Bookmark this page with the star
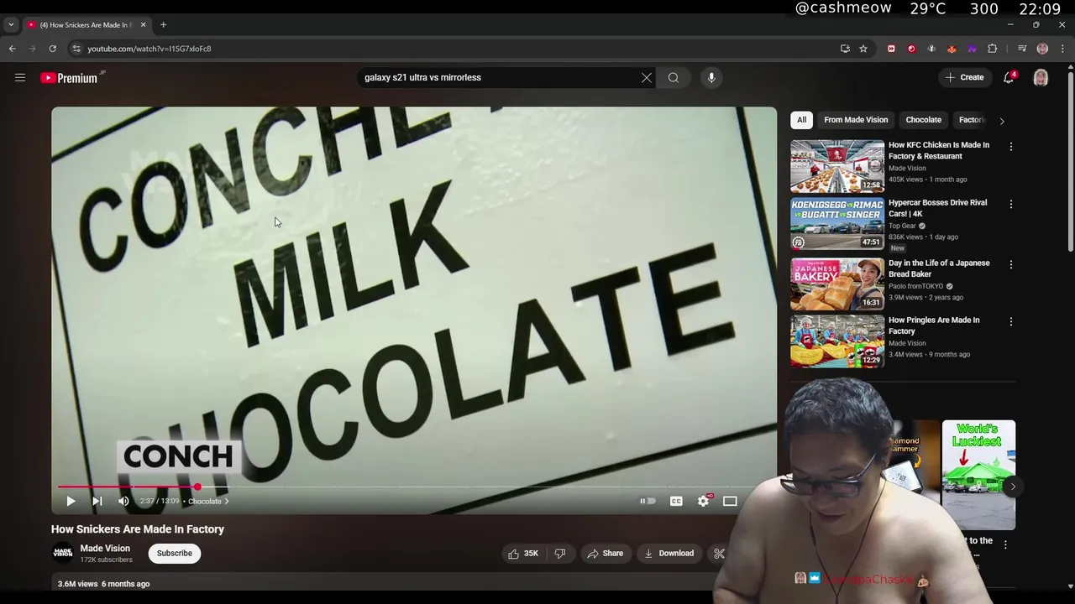Image resolution: width=1075 pixels, height=604 pixels. [863, 49]
